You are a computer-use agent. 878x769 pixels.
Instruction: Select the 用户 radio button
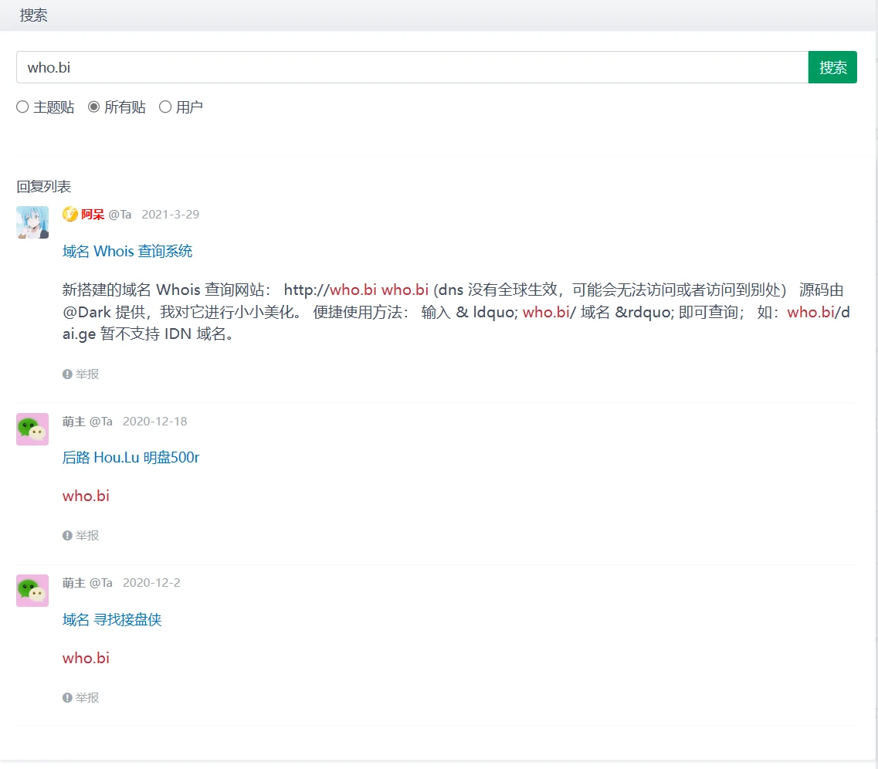(x=165, y=107)
